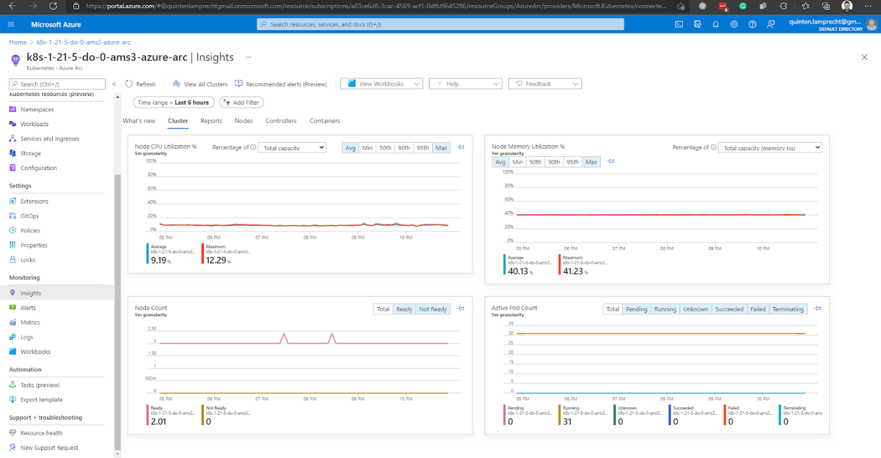This screenshot has width=881, height=458.
Task: Open the help question mark icon
Action: (752, 25)
